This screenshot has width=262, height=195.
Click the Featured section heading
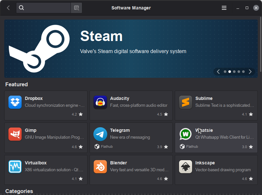(17, 84)
